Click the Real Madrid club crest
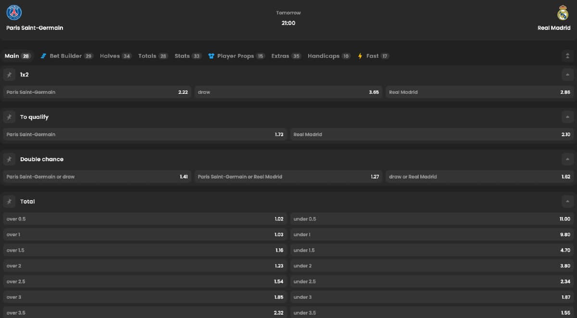 coord(563,13)
